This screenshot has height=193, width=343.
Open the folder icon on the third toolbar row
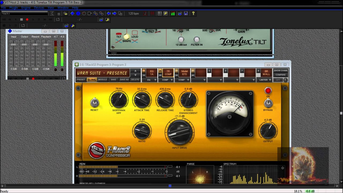[x=66, y=26]
